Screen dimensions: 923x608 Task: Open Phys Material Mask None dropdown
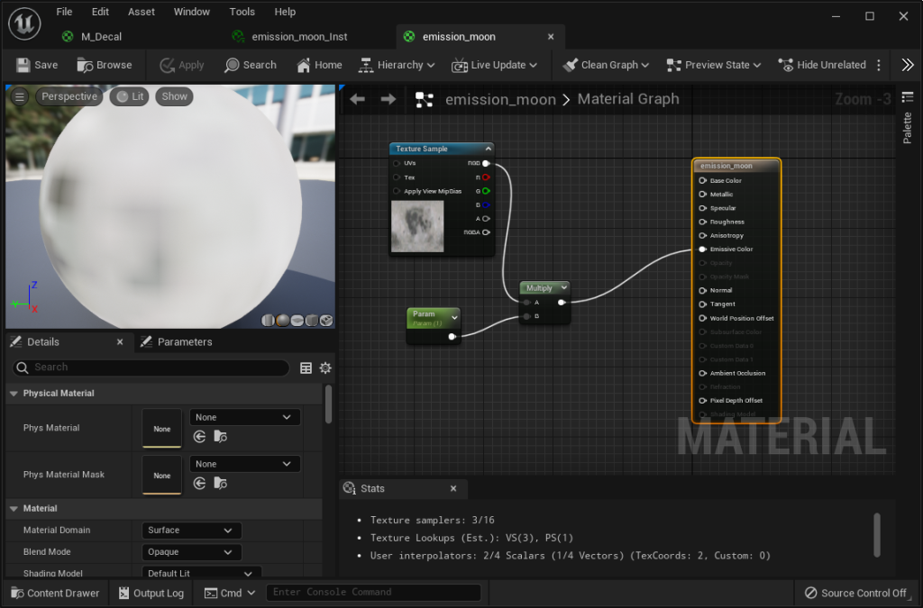coord(244,464)
